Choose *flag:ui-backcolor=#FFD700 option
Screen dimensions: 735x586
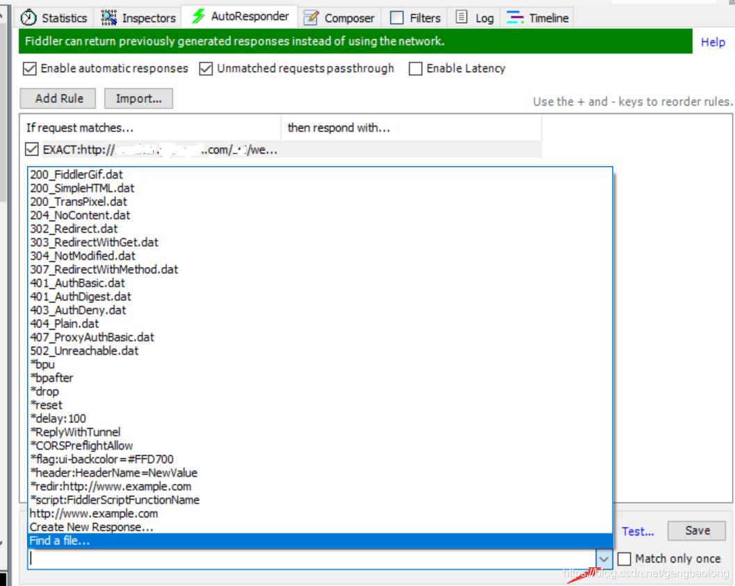(x=320, y=459)
